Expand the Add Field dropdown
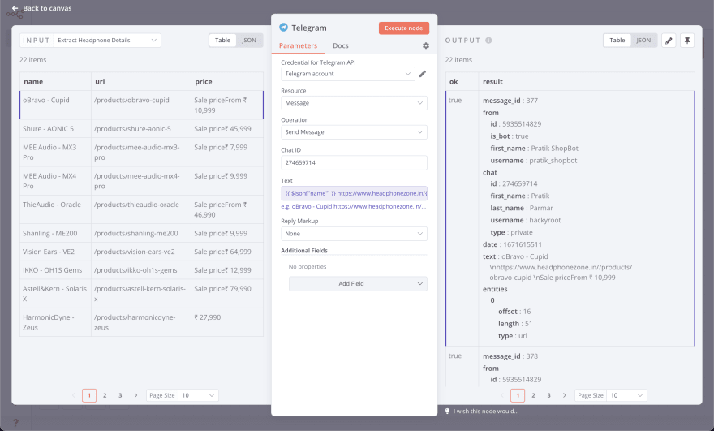714x431 pixels. 358,284
